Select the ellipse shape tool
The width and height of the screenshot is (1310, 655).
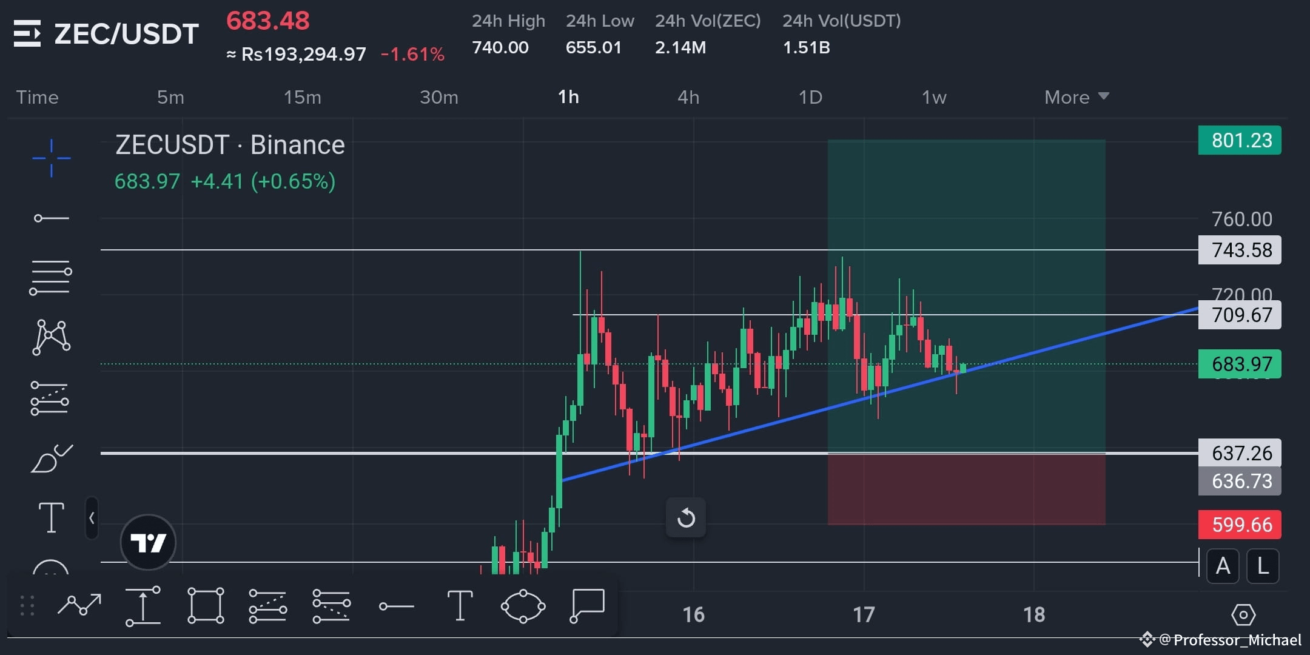point(523,606)
